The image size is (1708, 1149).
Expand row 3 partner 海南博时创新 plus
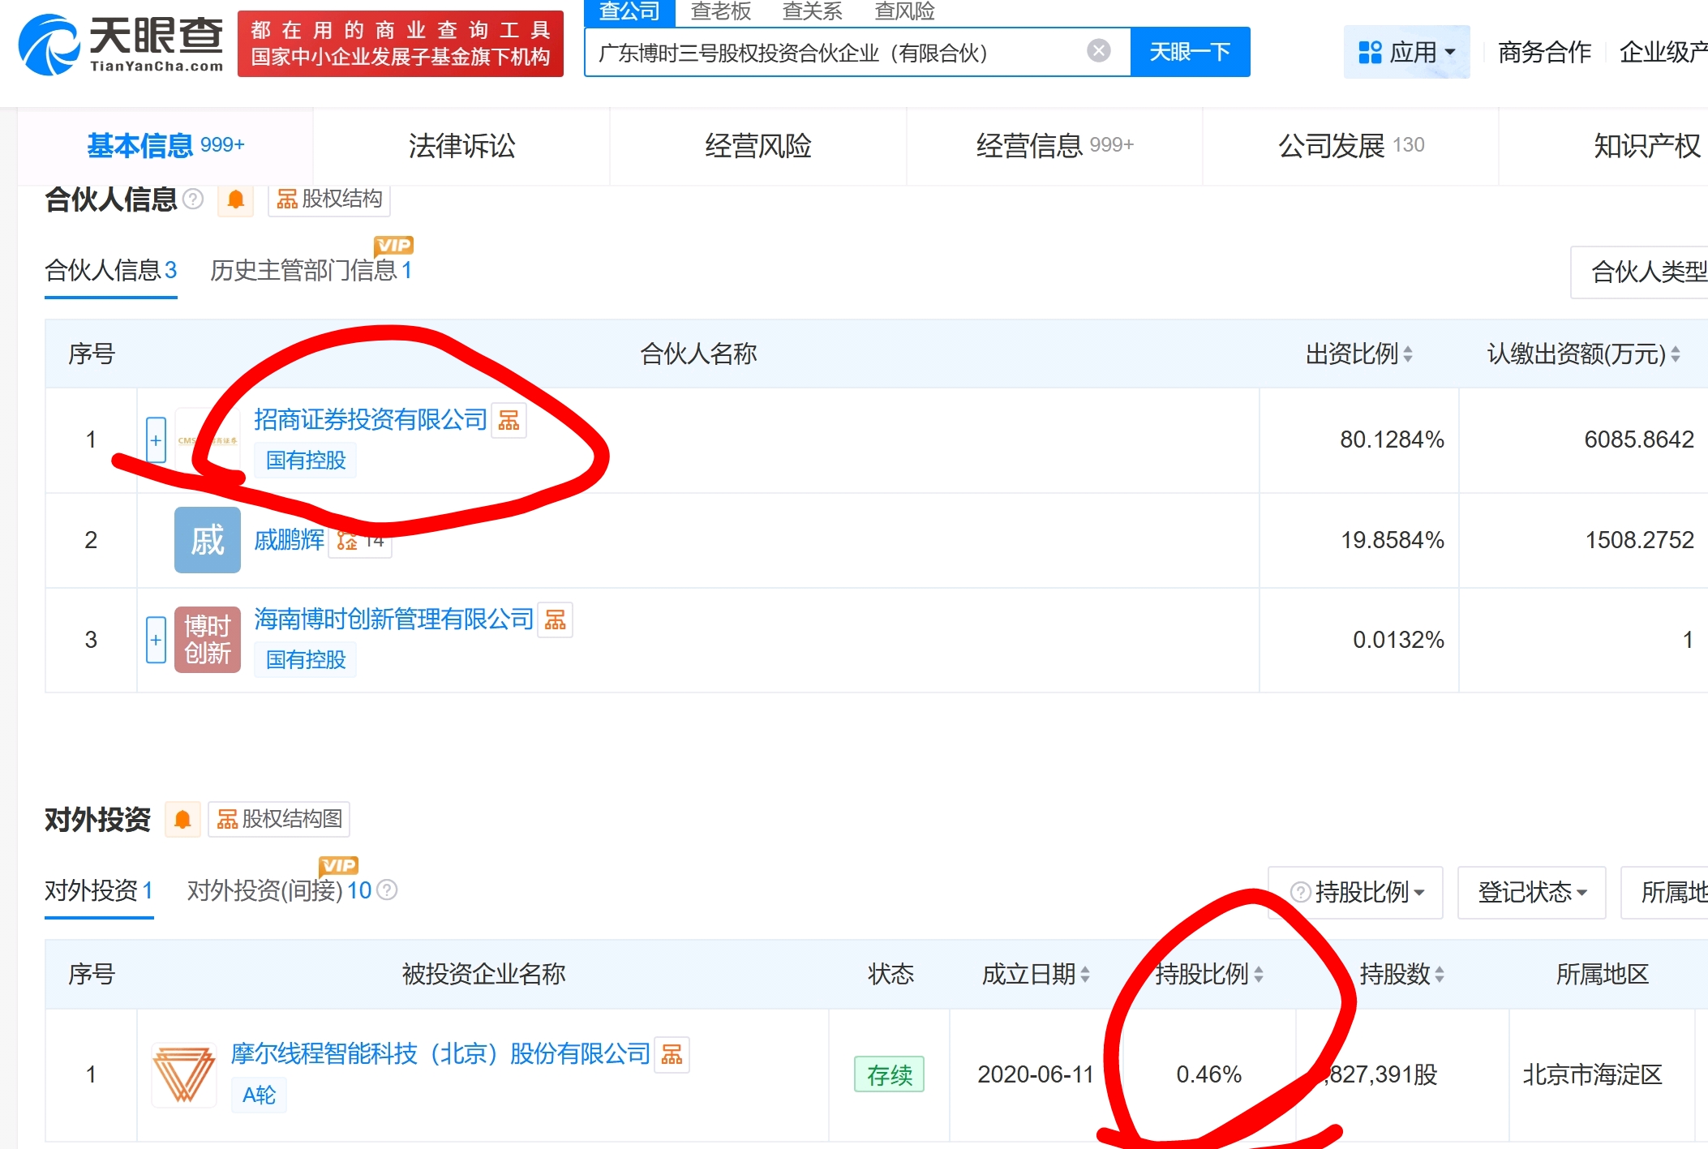tap(156, 640)
